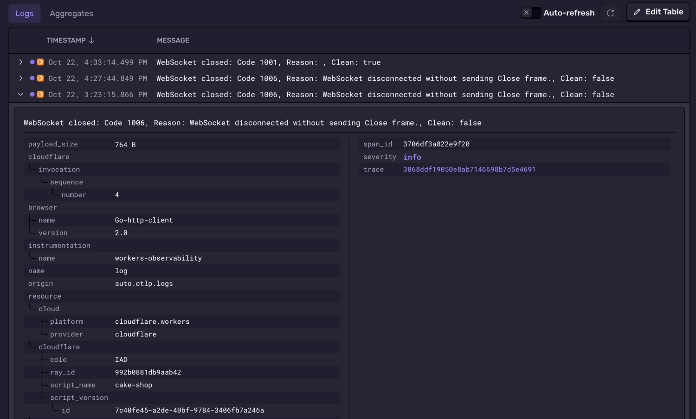Open the trace link 3868ddf19050e8ab7146698b7d5e4691
The height and width of the screenshot is (419, 696).
pos(469,169)
